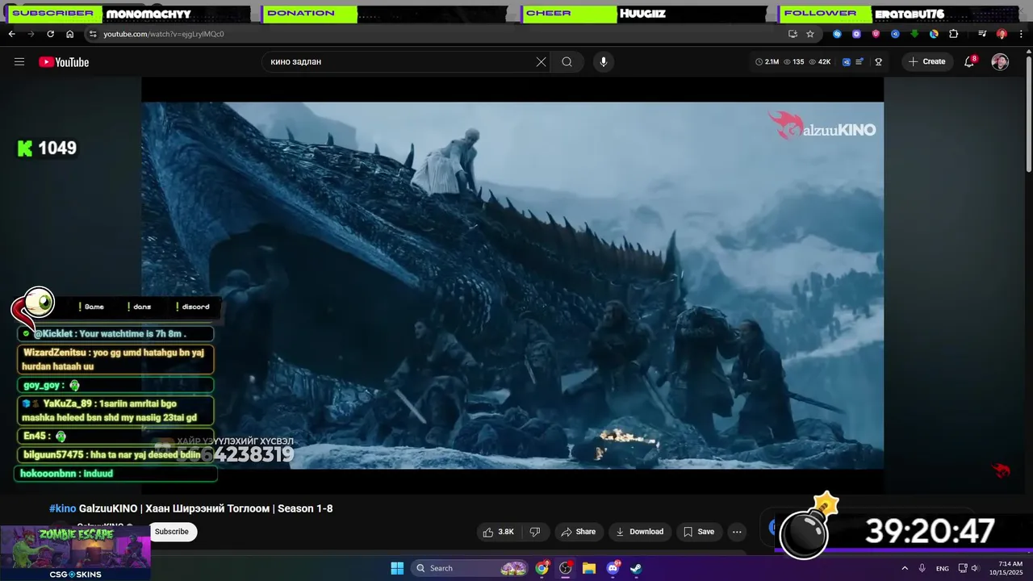Clear the search text with the X
1033x581 pixels.
point(541,62)
